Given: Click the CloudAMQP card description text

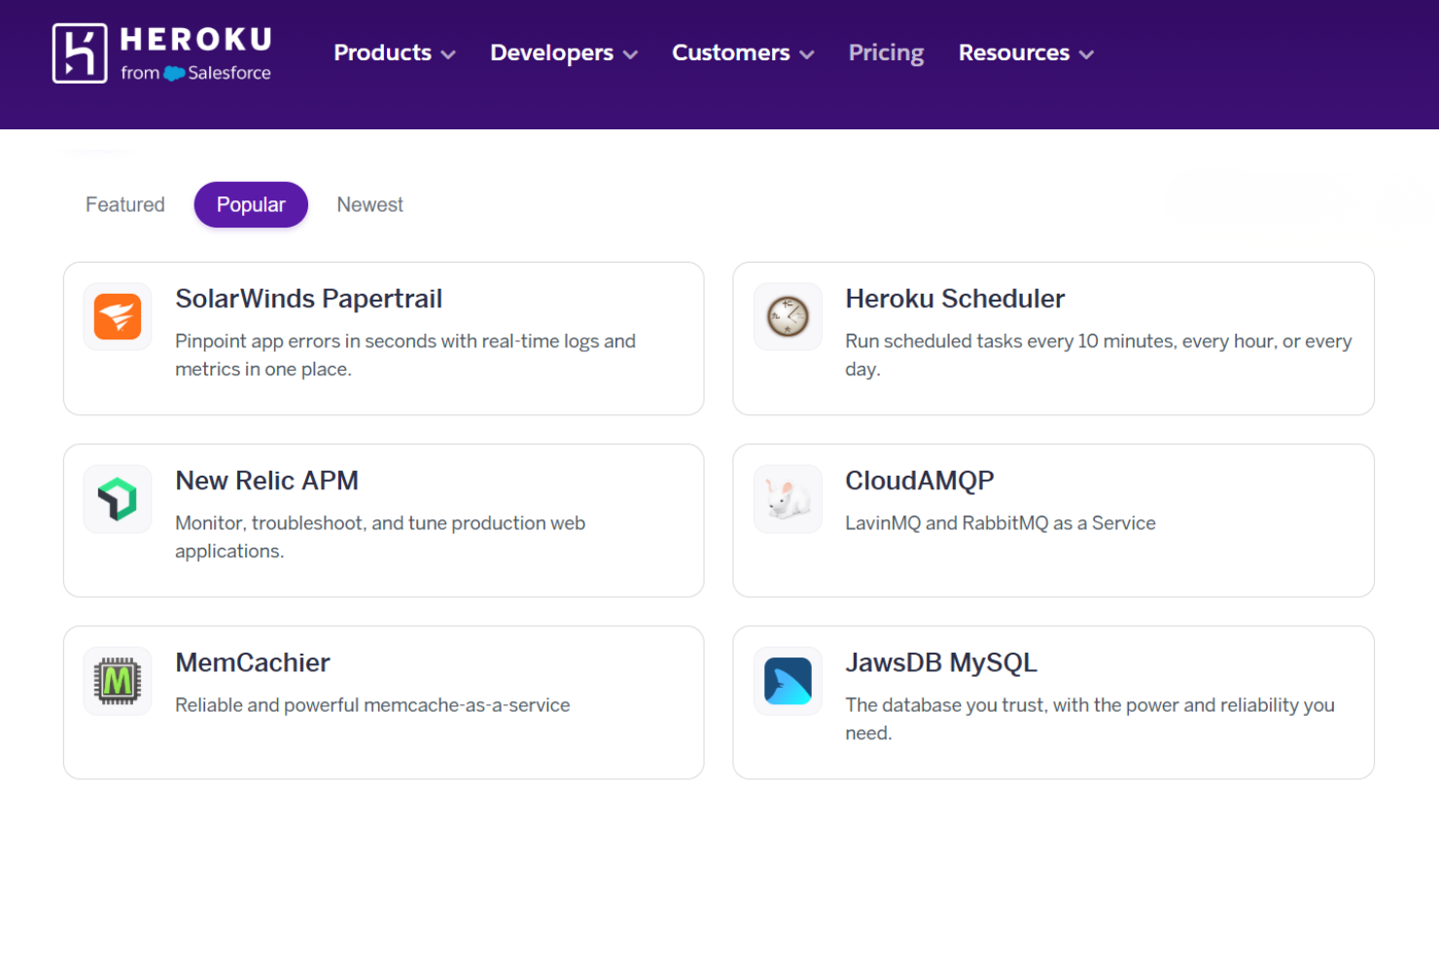Looking at the screenshot, I should 1000,522.
